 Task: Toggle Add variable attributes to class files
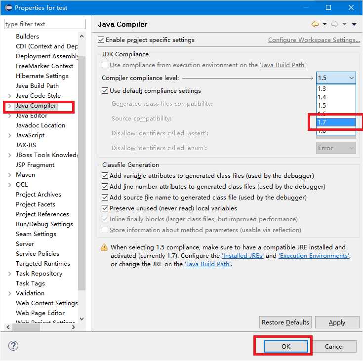(105, 175)
